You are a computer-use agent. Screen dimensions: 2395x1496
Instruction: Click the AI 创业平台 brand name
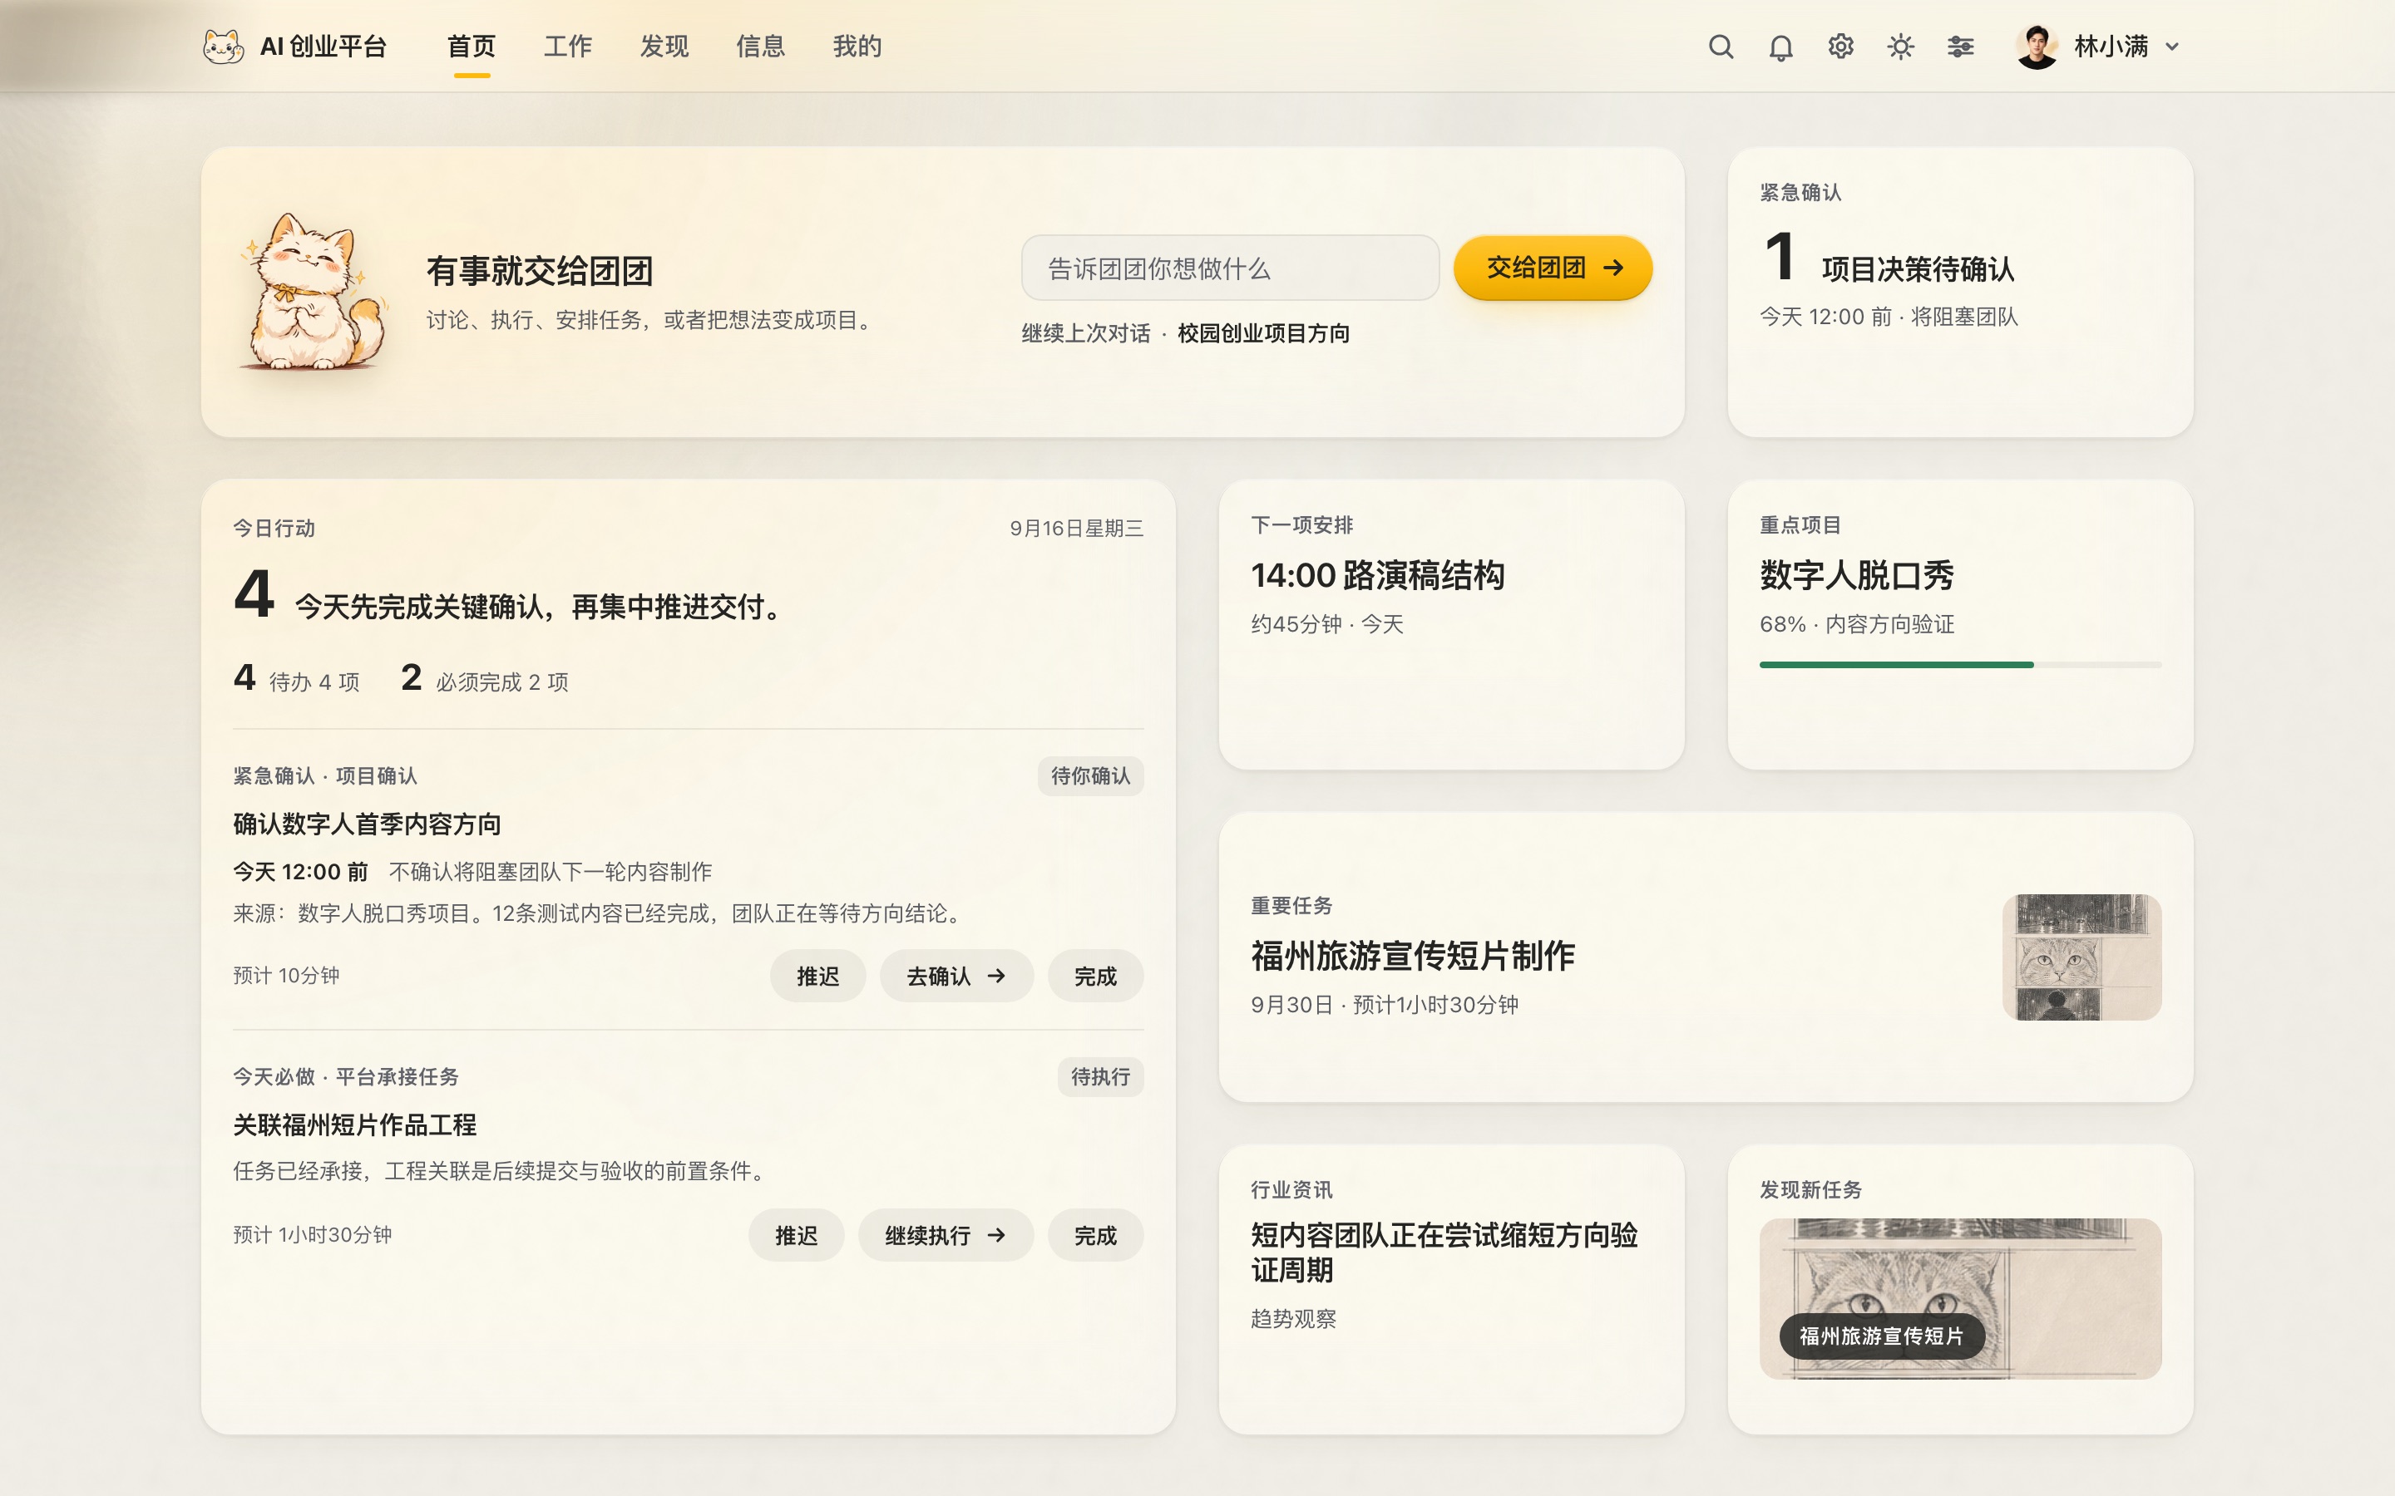tap(323, 47)
